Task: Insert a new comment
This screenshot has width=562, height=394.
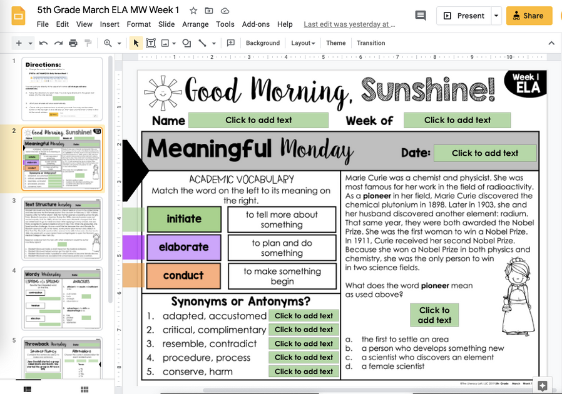Action: [229, 43]
